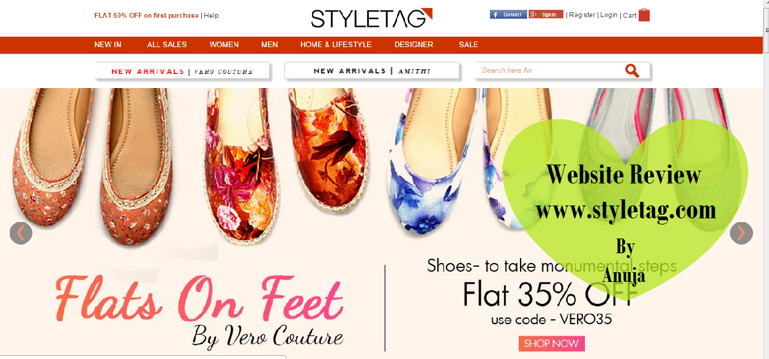Click the Facebook Connect icon button
Image resolution: width=769 pixels, height=359 pixels.
pyautogui.click(x=508, y=15)
